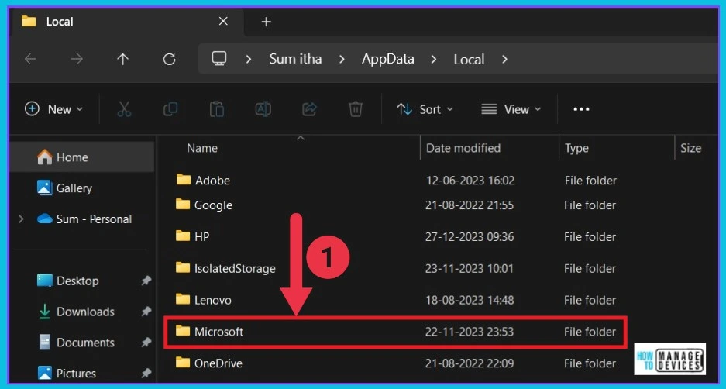Click the Share icon in toolbar
Screen dimensions: 726x389
click(309, 109)
